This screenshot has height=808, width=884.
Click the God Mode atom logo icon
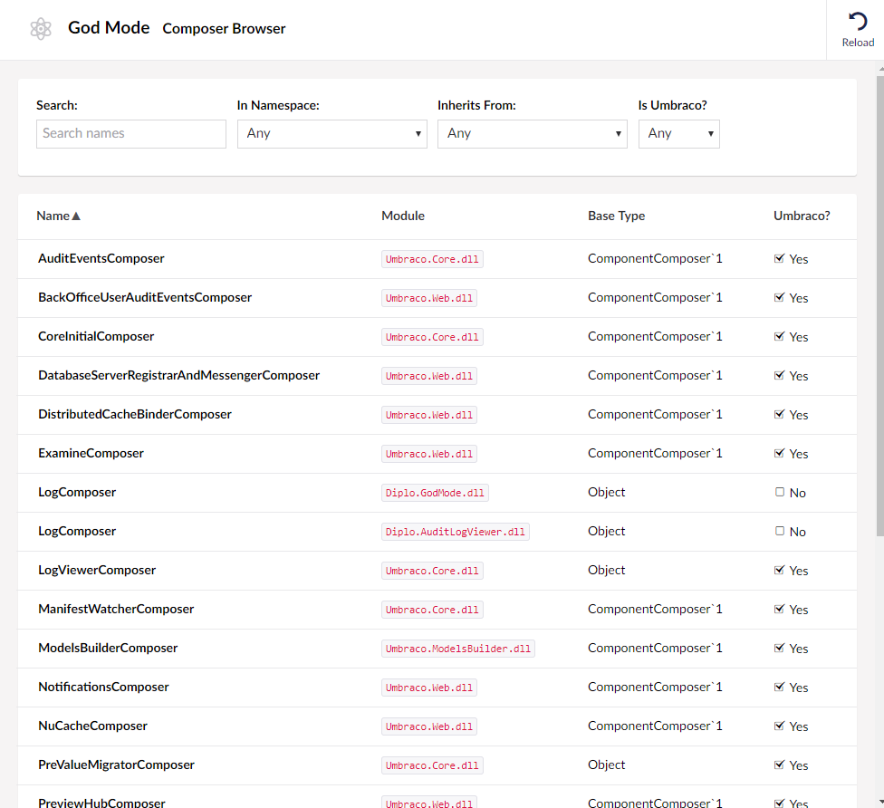(41, 29)
